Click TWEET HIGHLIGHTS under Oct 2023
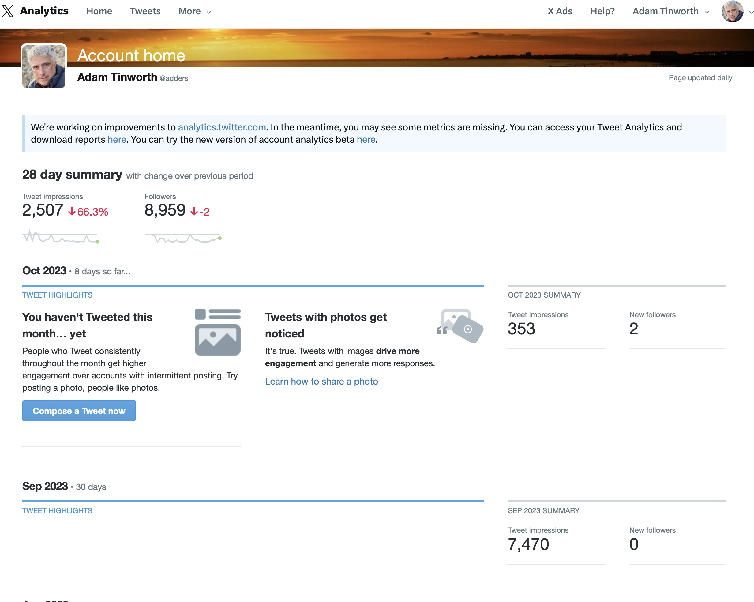 tap(57, 295)
